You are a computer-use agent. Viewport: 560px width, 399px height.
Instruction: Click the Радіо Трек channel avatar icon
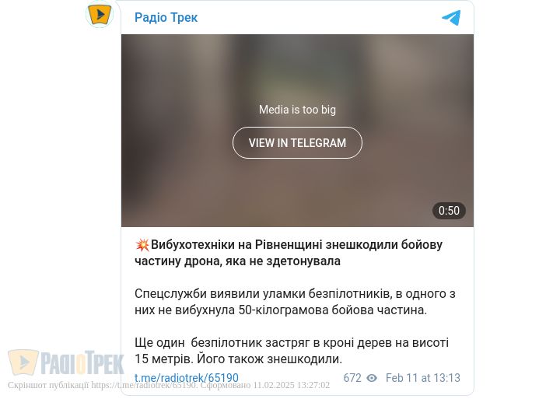click(x=100, y=14)
